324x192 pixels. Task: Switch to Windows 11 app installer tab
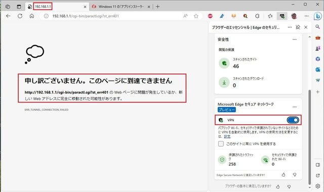point(121,7)
